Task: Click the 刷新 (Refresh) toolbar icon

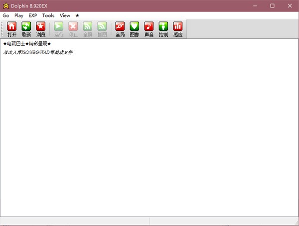Action: pos(26,26)
